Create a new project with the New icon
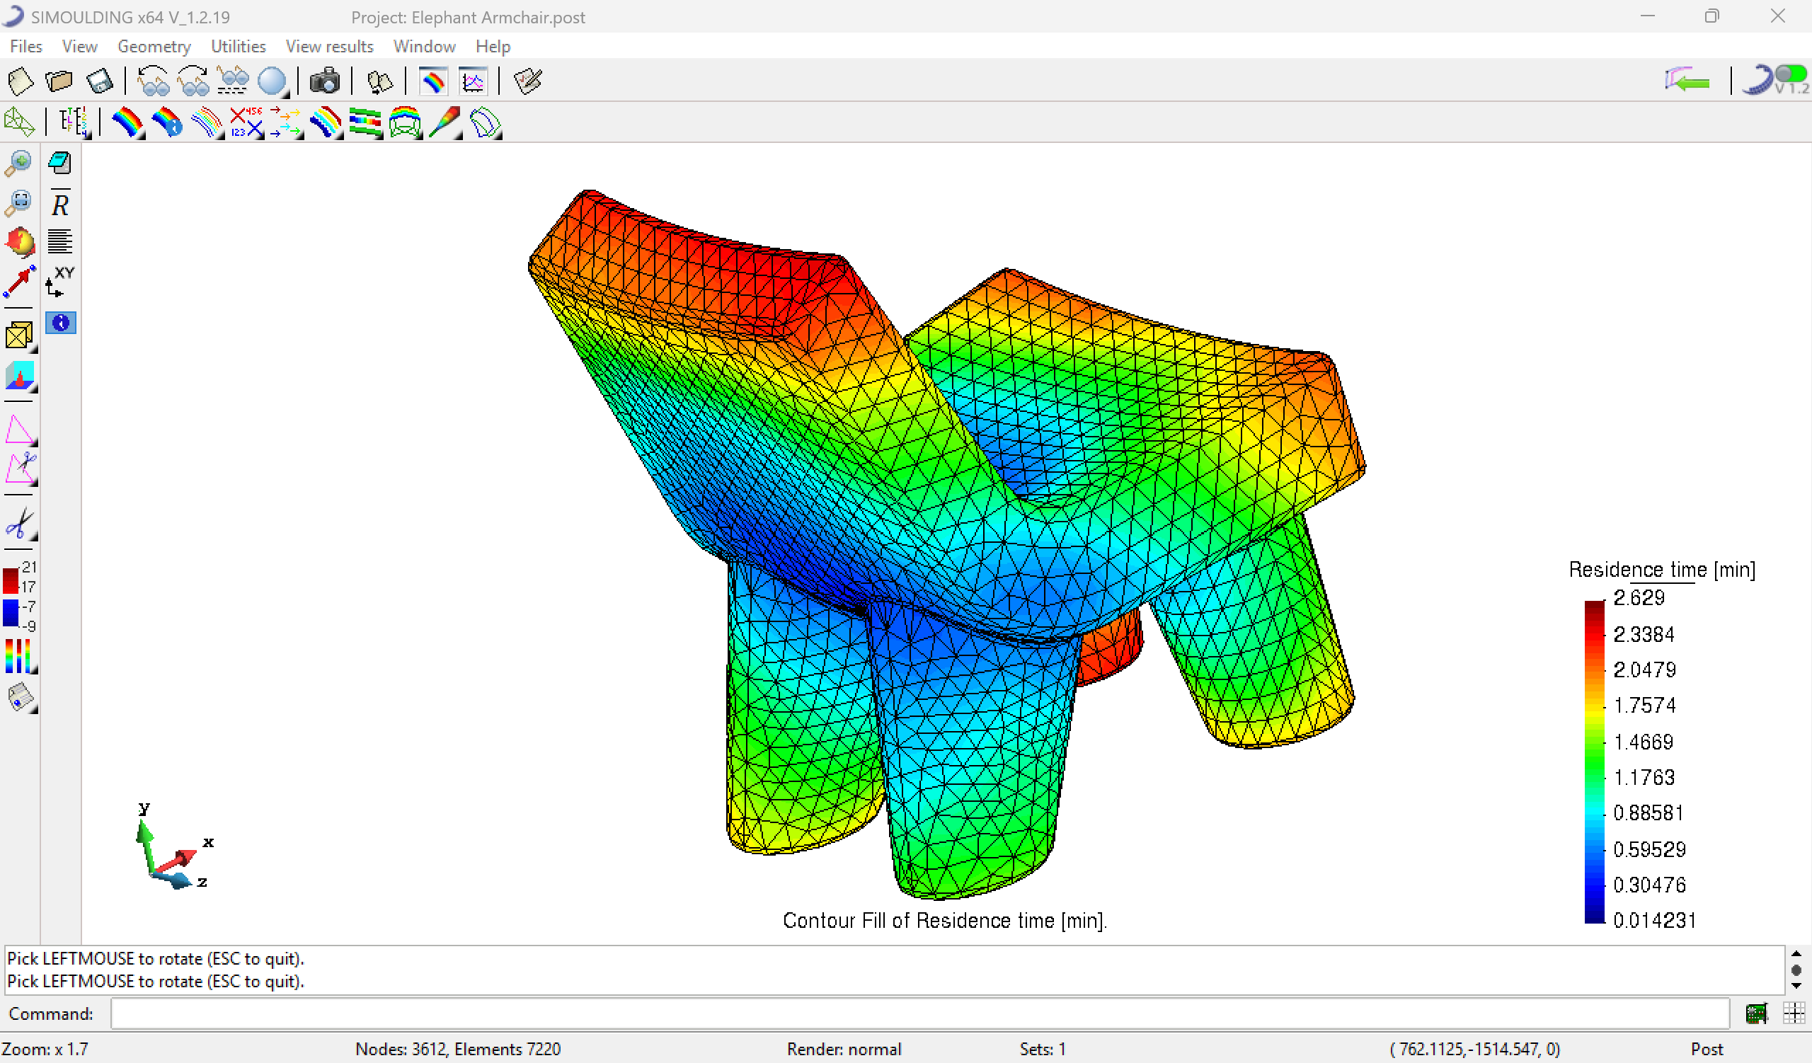 coord(20,81)
